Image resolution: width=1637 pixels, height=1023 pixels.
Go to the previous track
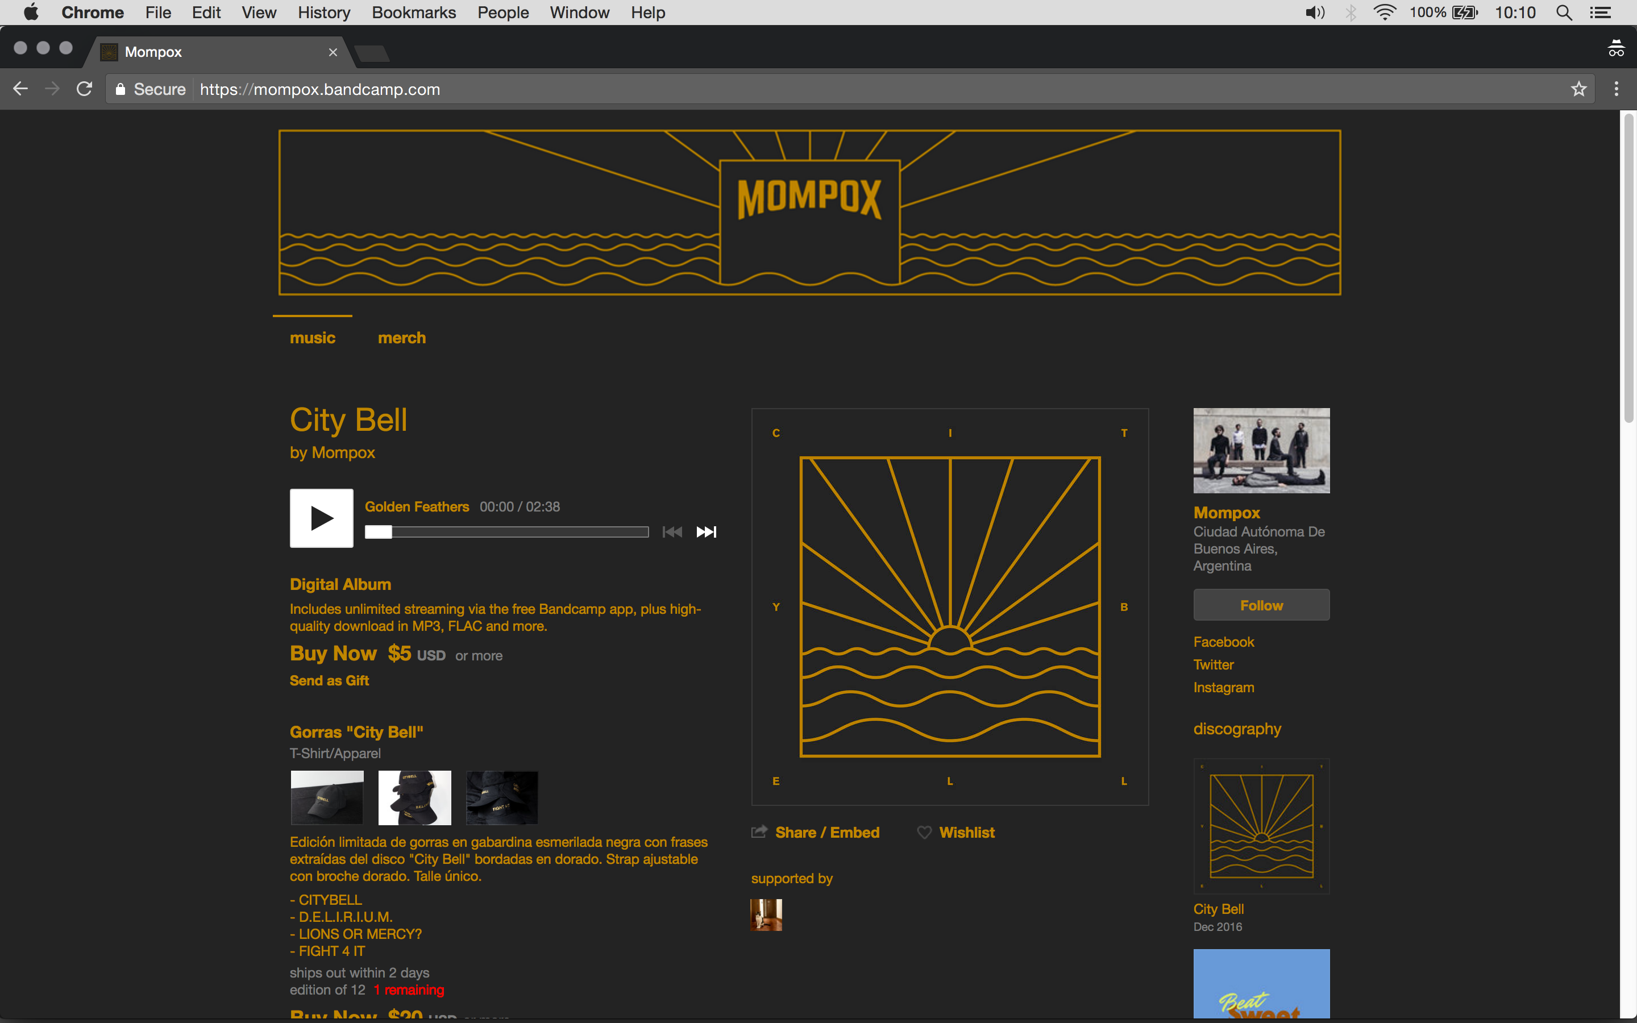[672, 532]
